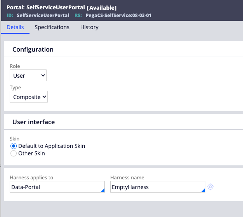Click the RS: label in header
This screenshot has width=243, height=217.
point(78,15)
